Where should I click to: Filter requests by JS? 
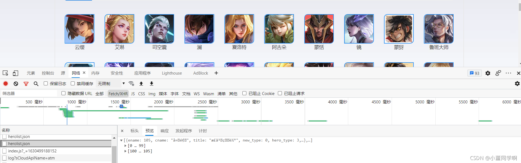pyautogui.click(x=133, y=94)
